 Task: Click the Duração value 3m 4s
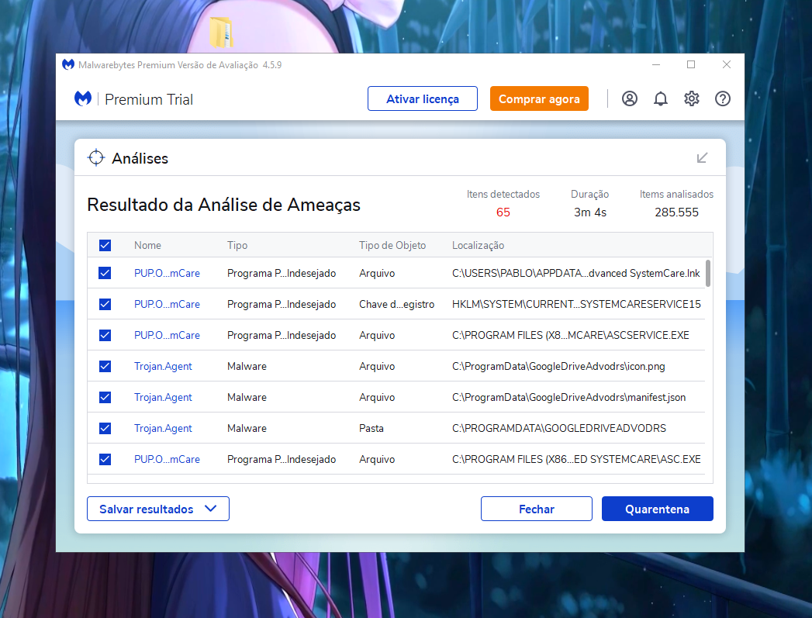click(x=590, y=212)
